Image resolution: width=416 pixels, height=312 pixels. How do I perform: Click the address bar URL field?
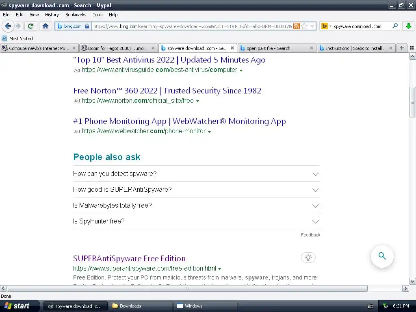(x=192, y=26)
